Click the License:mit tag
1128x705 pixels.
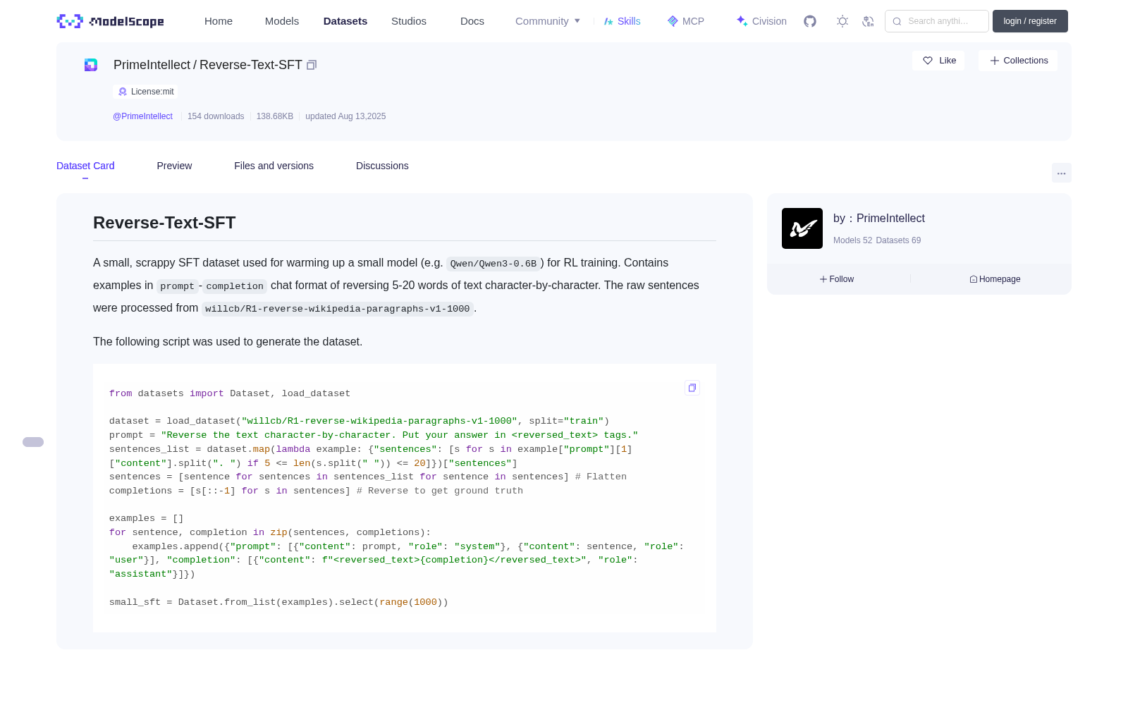146,92
